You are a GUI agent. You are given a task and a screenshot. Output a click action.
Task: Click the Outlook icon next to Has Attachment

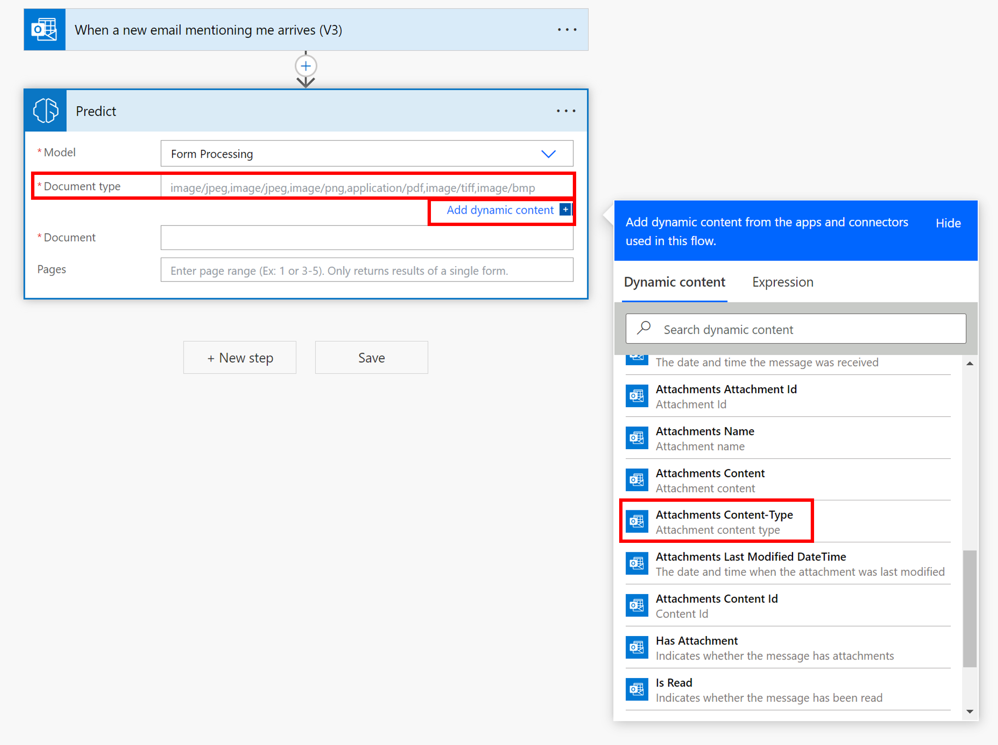(x=637, y=648)
